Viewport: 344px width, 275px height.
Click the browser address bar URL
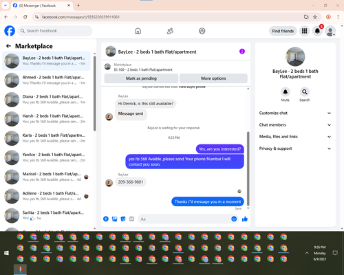[80, 17]
